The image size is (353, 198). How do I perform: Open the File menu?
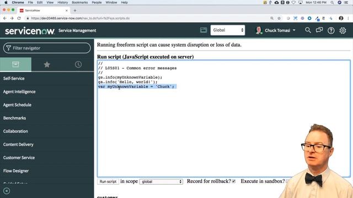tap(30, 2)
